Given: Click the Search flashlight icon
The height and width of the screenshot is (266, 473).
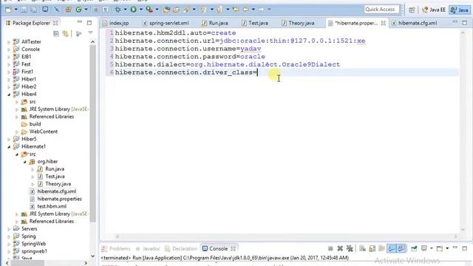Looking at the screenshot, I should 186,10.
